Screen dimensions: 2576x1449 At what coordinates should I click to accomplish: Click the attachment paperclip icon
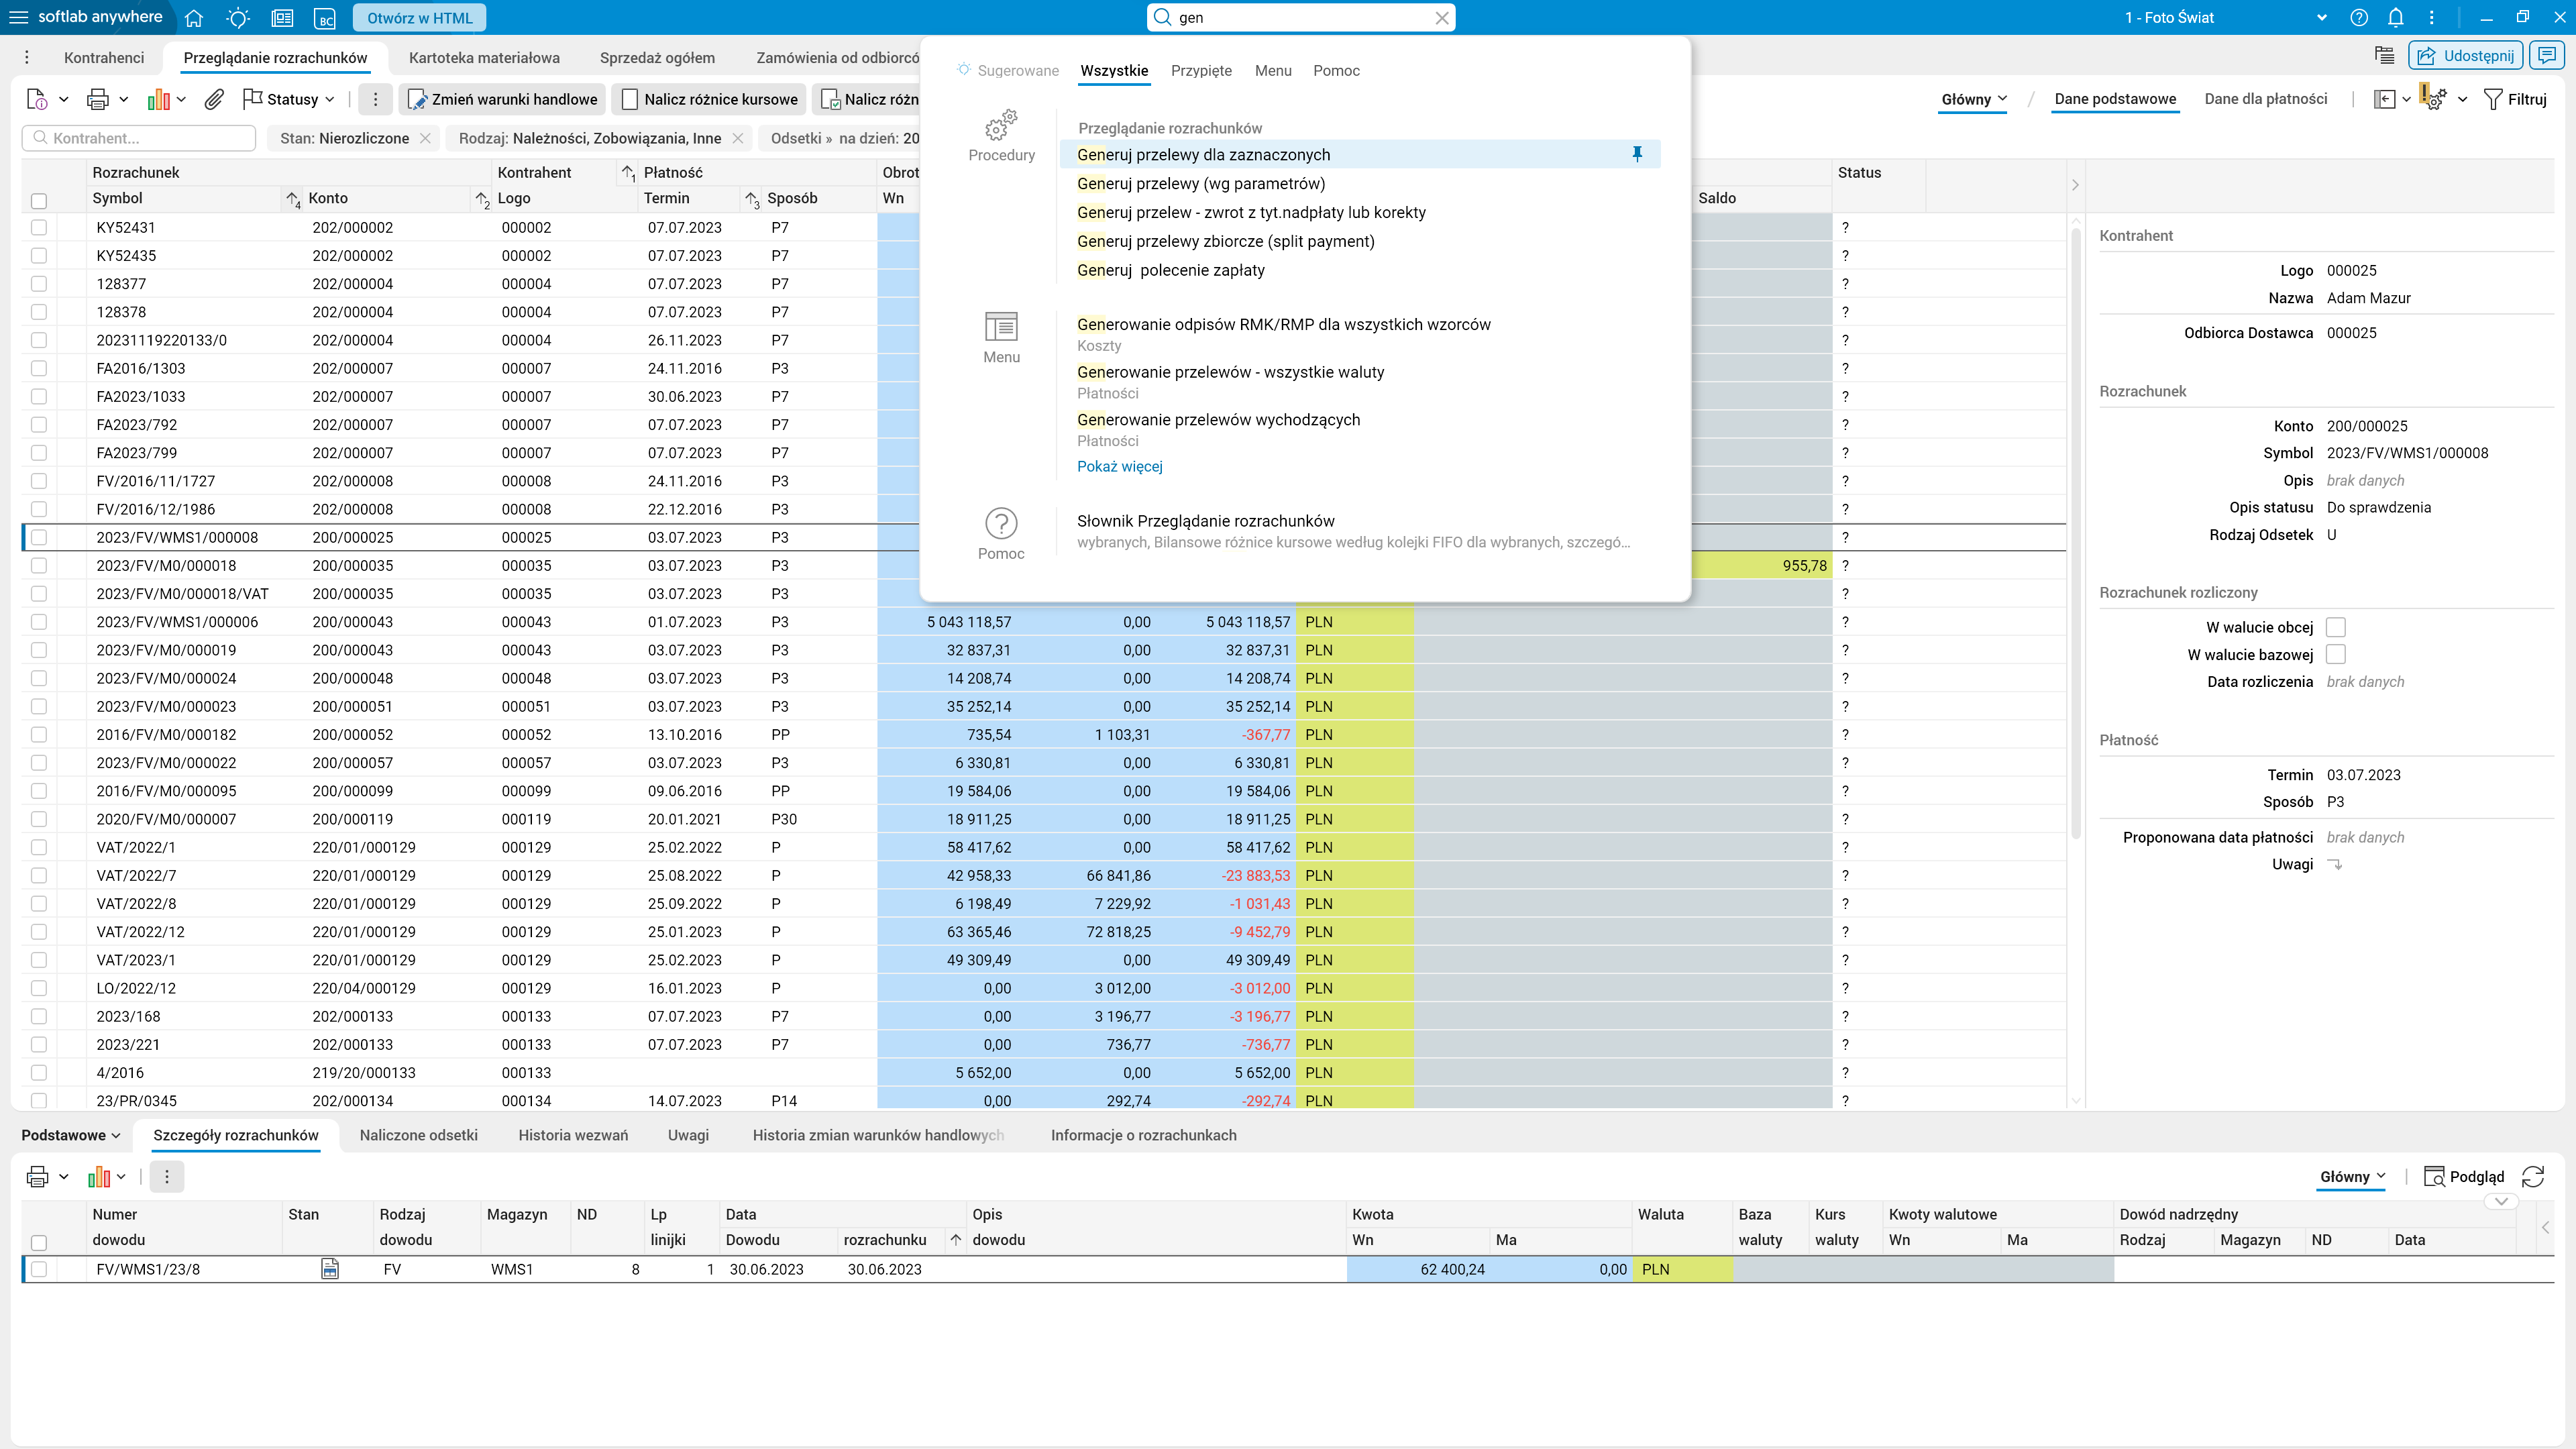pos(213,99)
